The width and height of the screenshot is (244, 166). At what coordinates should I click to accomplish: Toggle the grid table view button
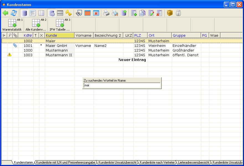click(x=41, y=13)
